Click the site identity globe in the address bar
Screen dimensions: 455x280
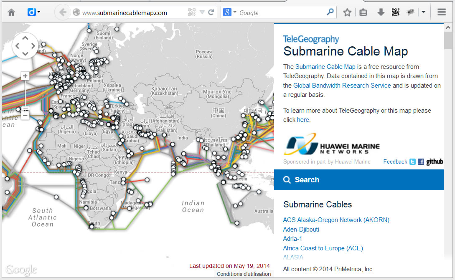click(76, 13)
